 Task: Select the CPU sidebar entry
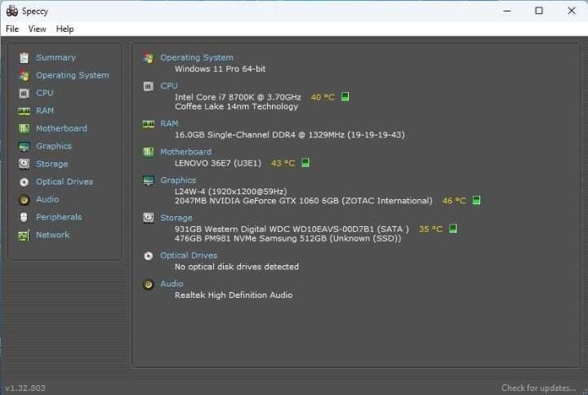coord(45,93)
